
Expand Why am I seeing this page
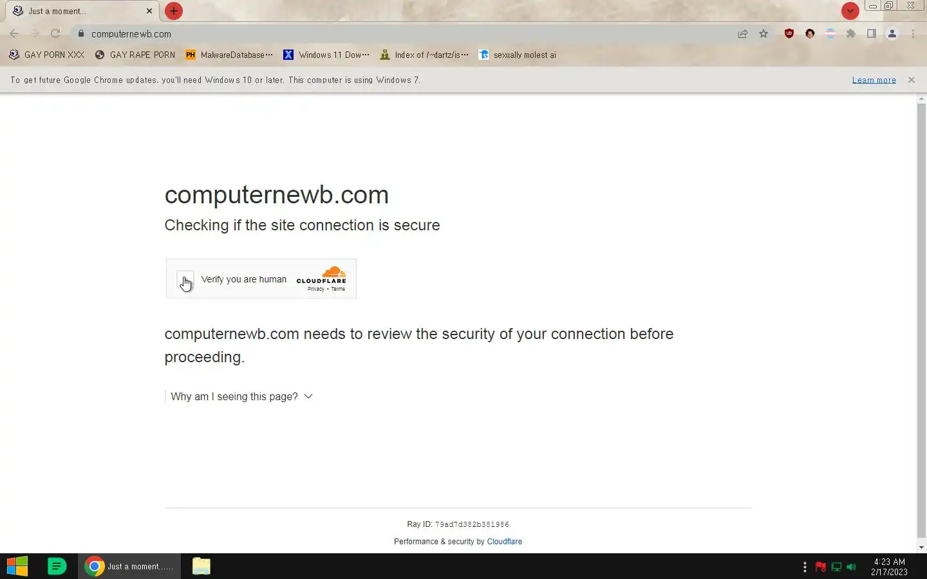point(241,396)
